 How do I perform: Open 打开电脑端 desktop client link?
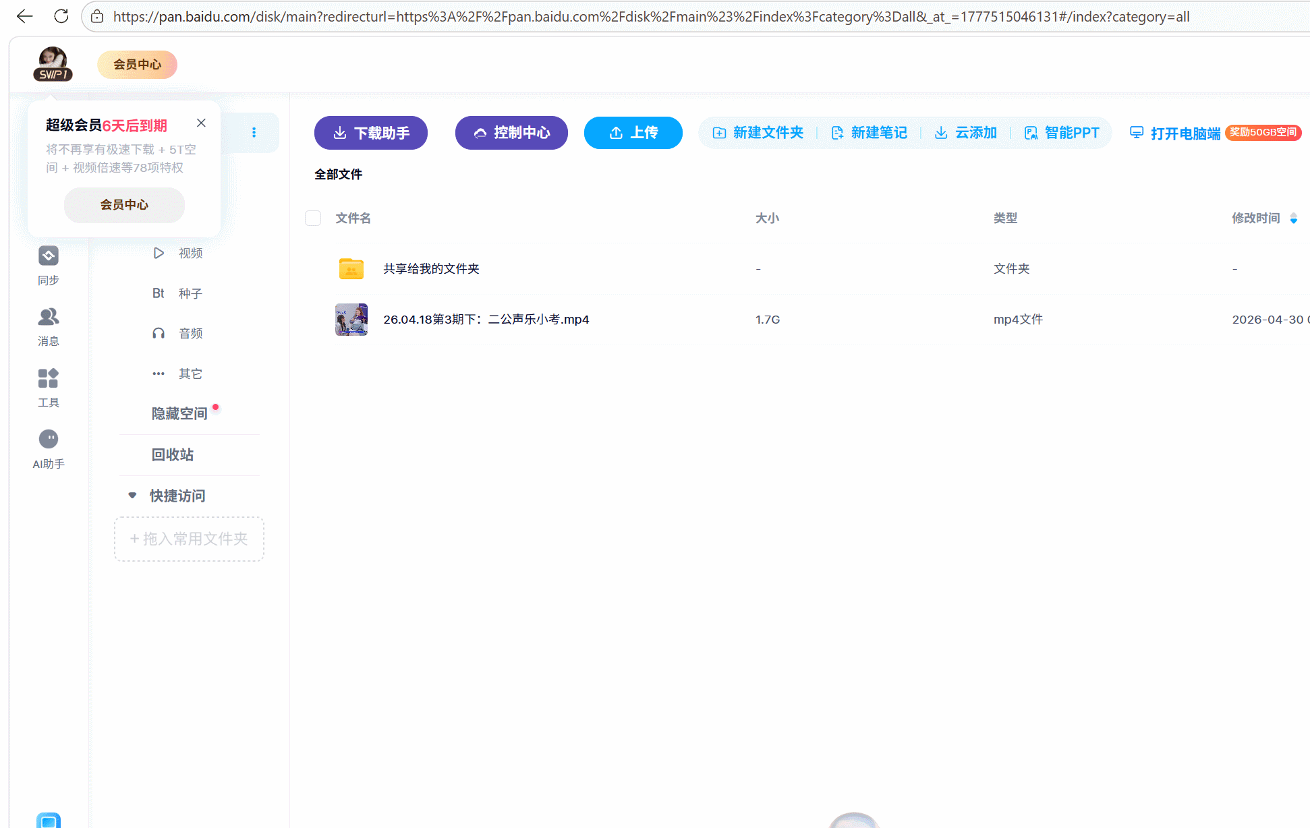(x=1185, y=133)
